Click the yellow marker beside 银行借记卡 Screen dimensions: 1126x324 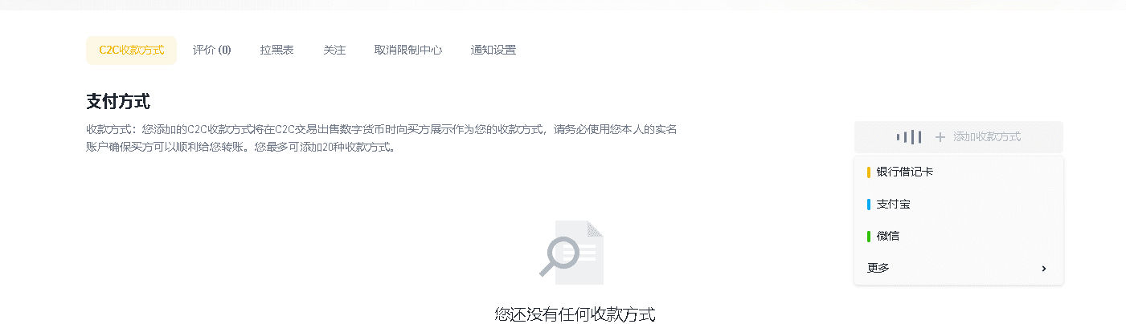coord(869,172)
